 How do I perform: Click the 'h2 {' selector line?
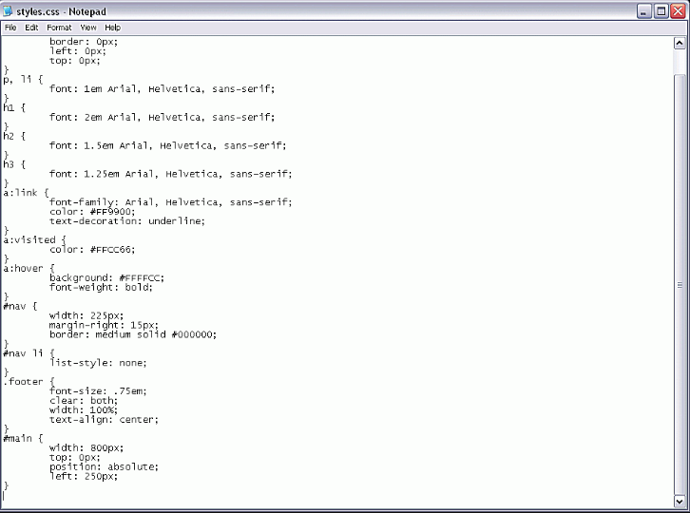coord(14,136)
